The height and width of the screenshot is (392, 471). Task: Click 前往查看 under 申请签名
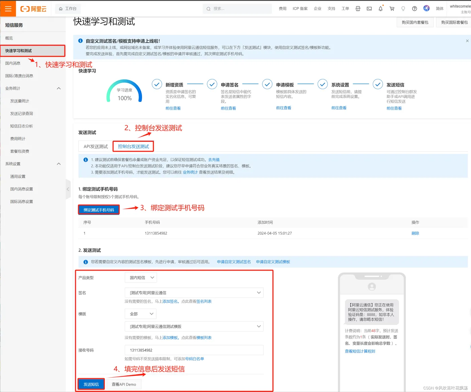point(228,108)
